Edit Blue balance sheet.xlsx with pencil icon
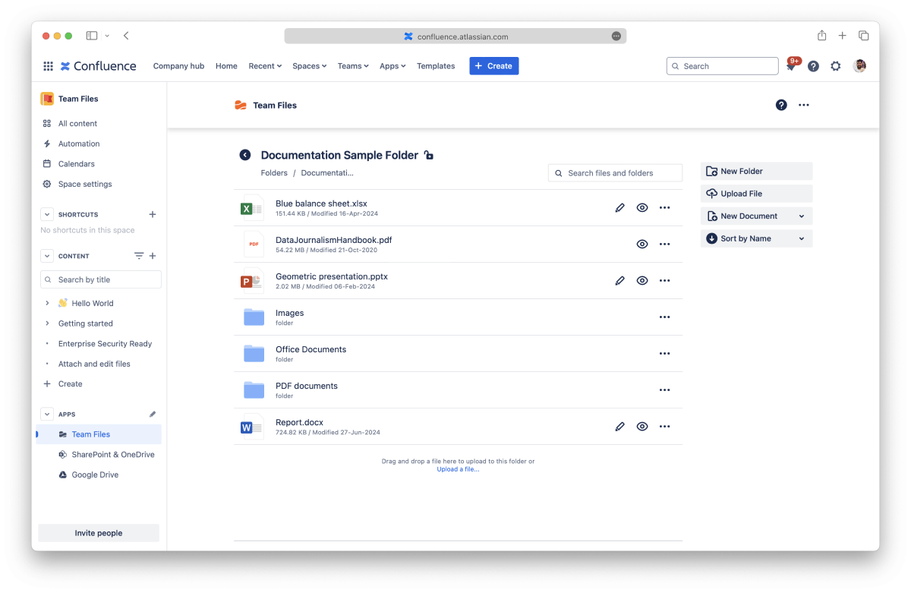The image size is (911, 593). [x=620, y=207]
